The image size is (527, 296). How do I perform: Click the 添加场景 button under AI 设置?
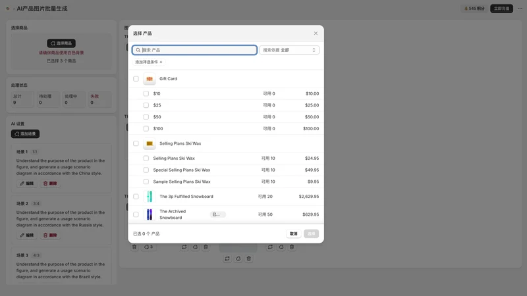[x=25, y=134]
